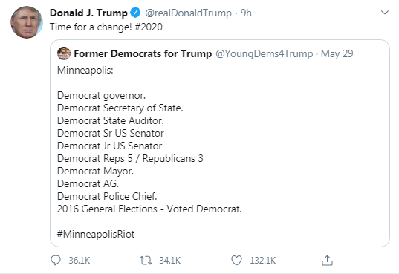
Task: Share tweet via upload arrow icon
Action: coord(327,260)
